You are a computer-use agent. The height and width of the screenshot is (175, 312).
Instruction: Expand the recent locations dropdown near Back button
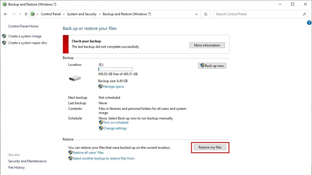click(20, 14)
